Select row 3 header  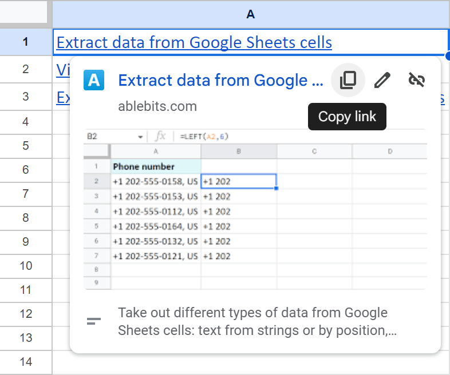pos(25,97)
